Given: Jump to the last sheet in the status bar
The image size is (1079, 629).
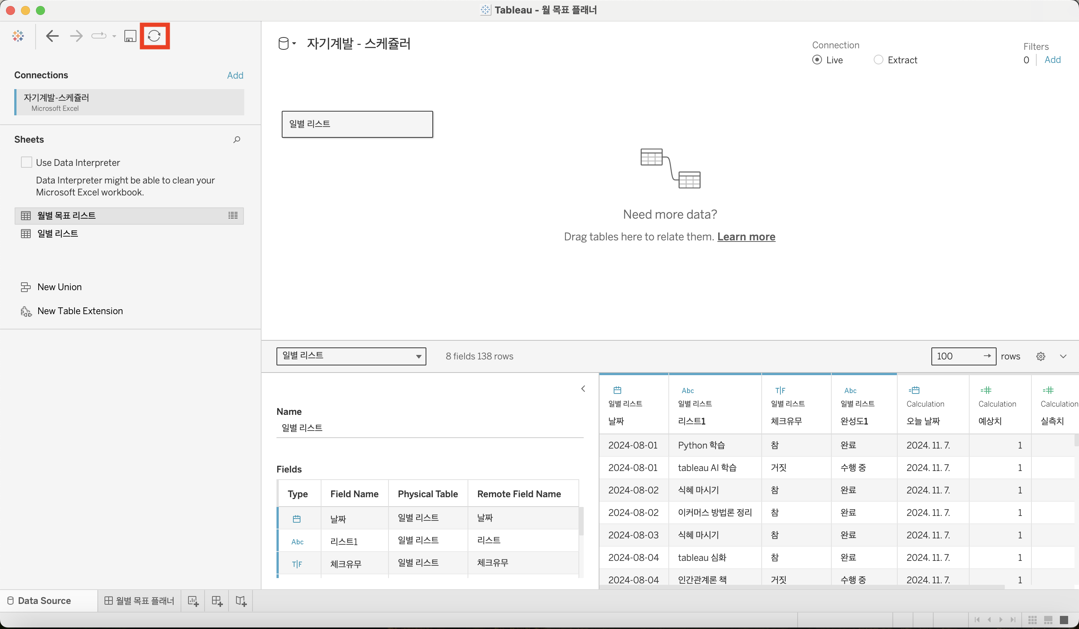Looking at the screenshot, I should pos(1013,620).
